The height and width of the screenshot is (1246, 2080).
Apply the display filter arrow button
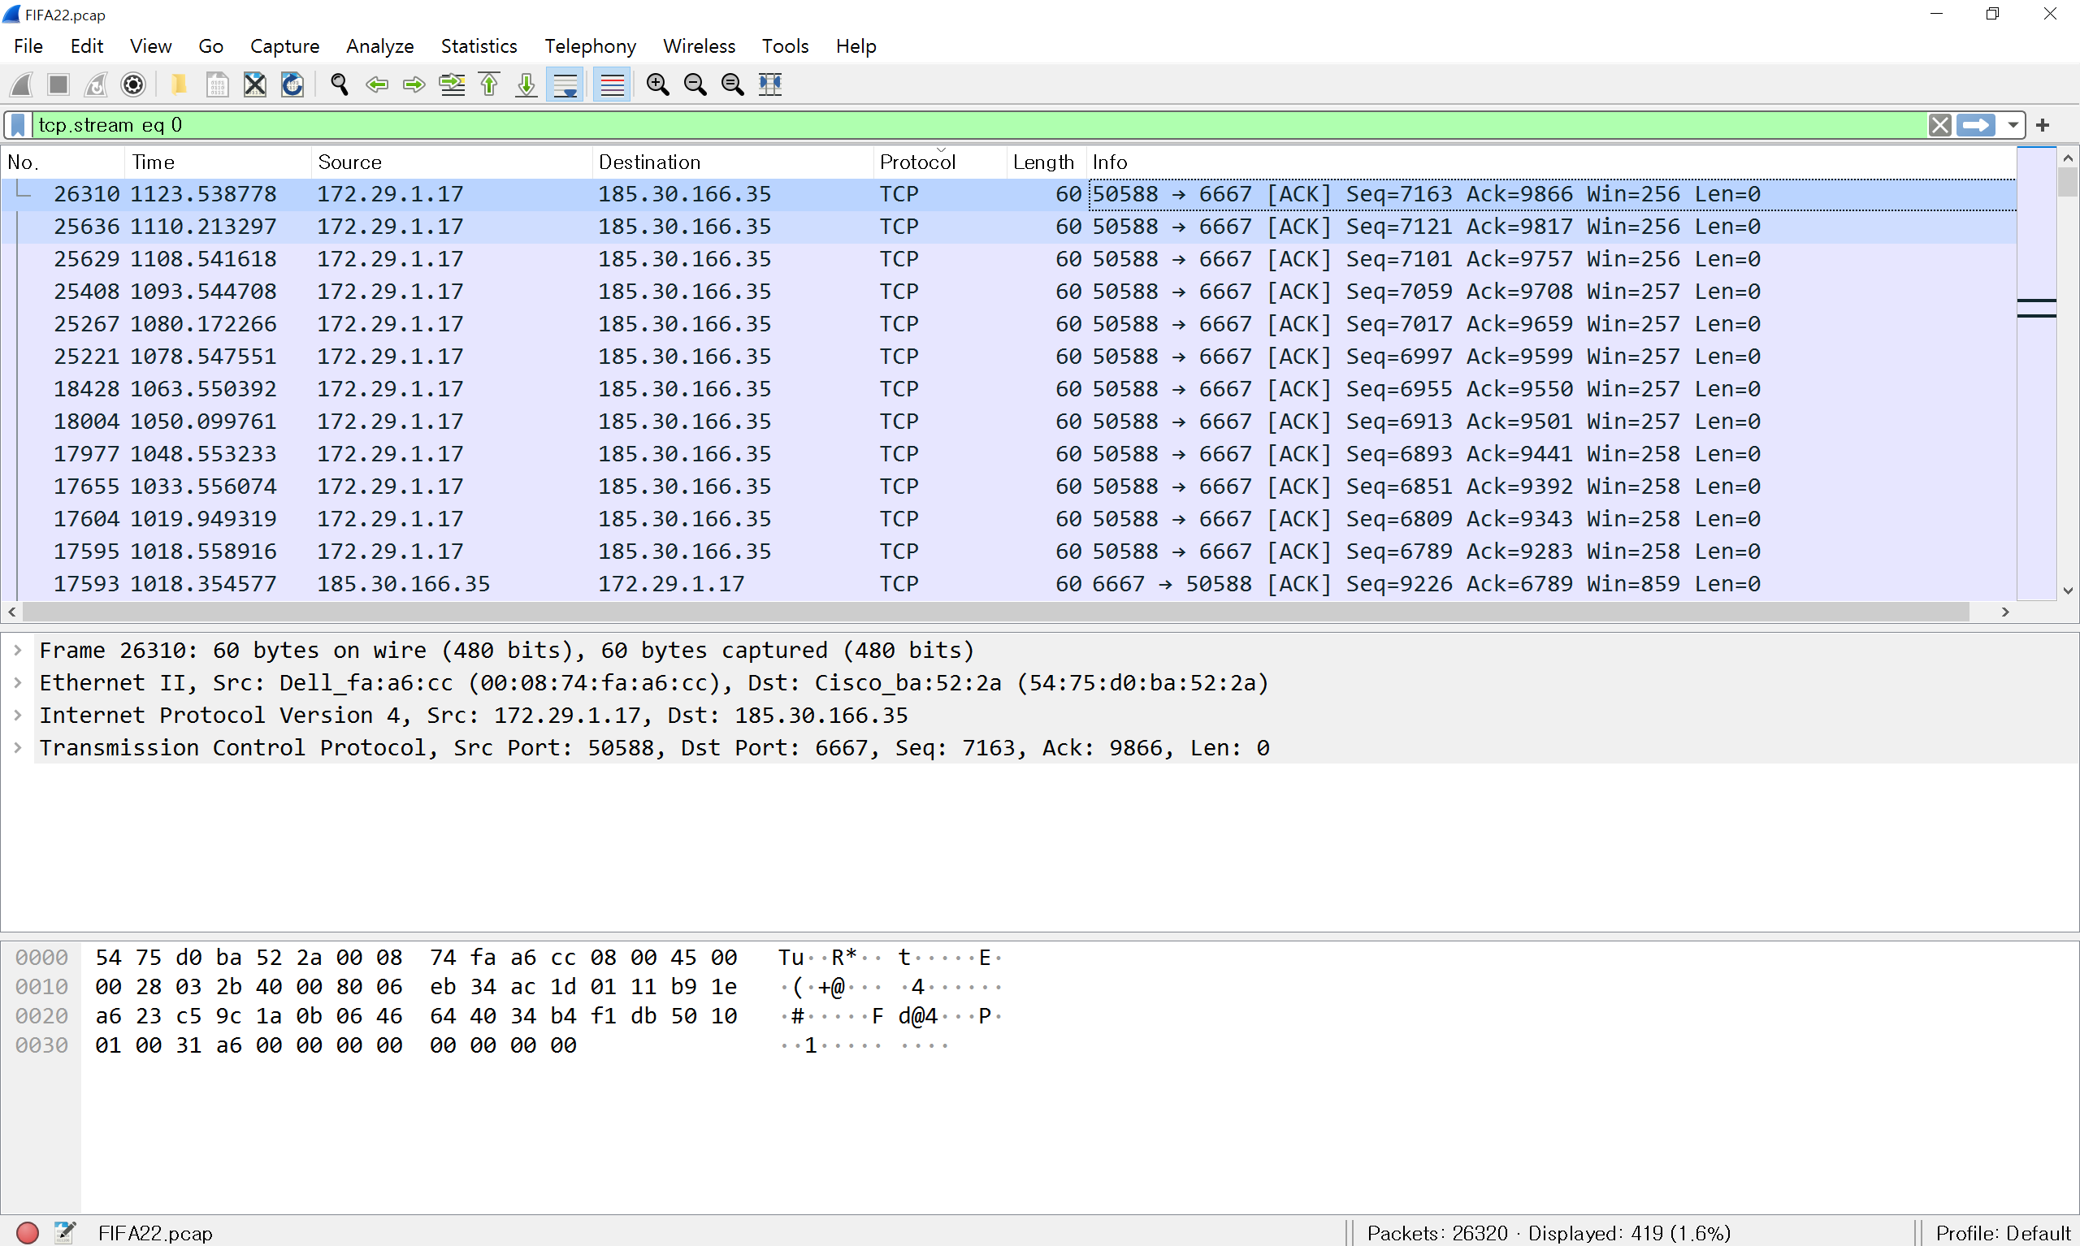coord(1976,125)
